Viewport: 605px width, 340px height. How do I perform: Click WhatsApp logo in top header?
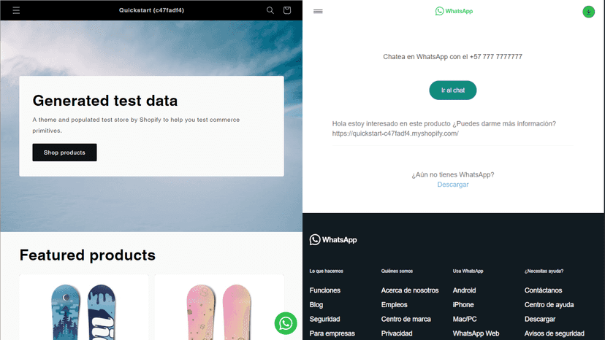[454, 11]
